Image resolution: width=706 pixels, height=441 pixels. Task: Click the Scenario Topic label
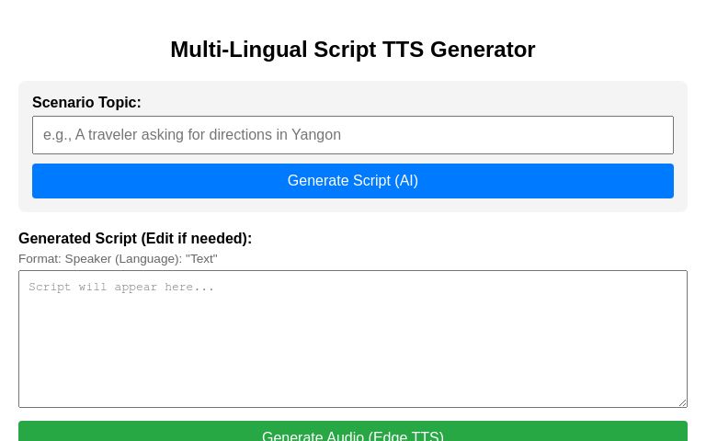point(86,103)
